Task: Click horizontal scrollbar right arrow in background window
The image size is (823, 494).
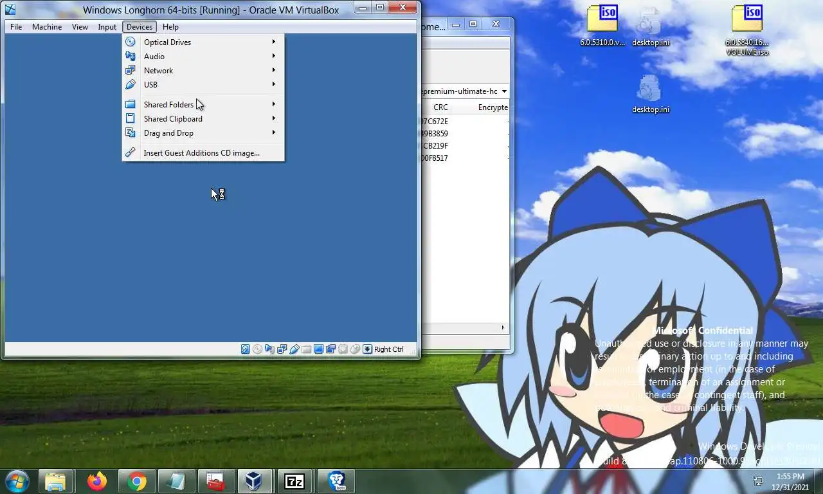Action: click(503, 328)
